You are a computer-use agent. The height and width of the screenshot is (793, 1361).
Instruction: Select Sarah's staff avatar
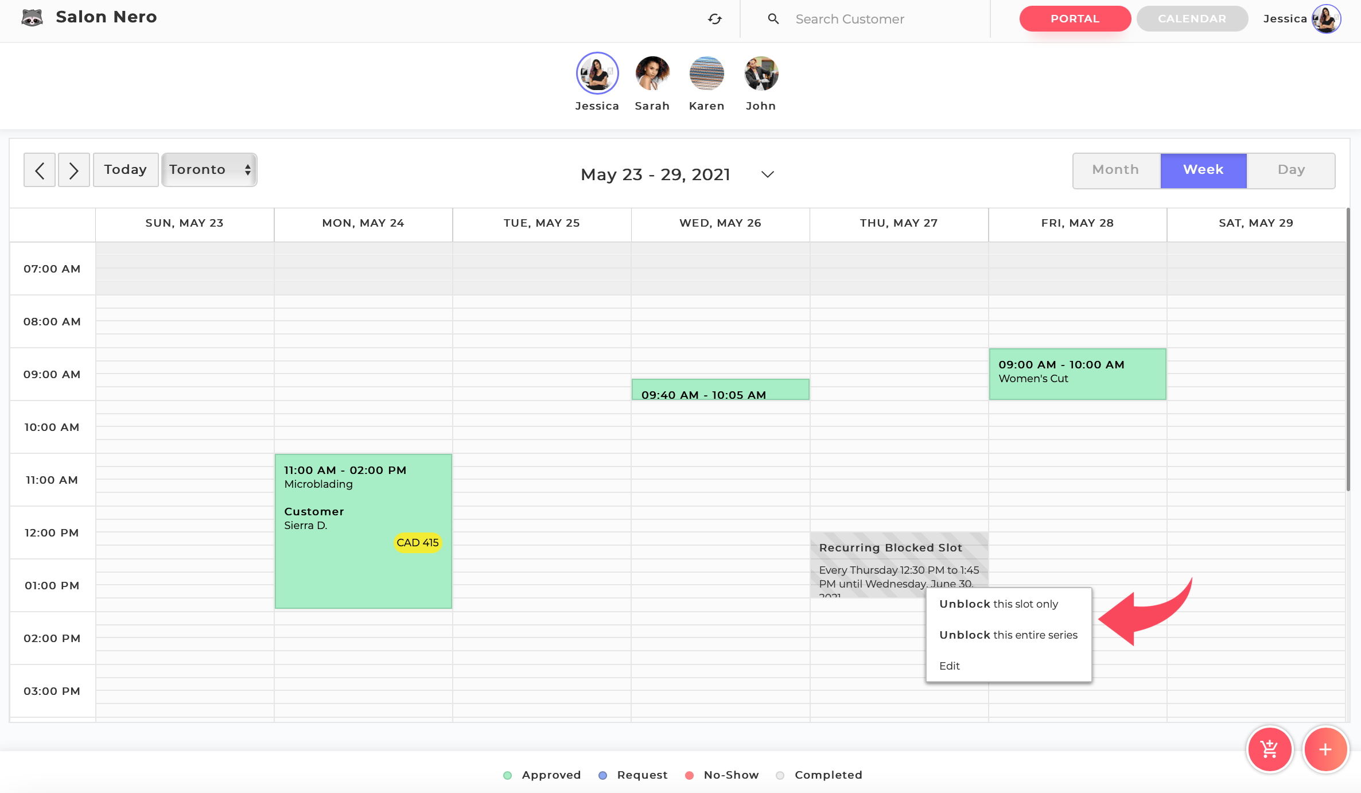point(652,73)
